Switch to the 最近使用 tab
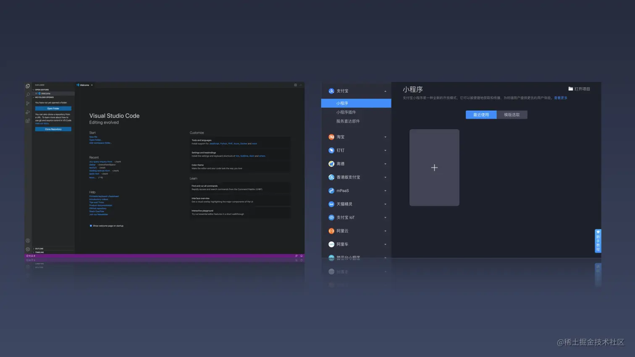Viewport: 635px width, 357px height. 481,115
